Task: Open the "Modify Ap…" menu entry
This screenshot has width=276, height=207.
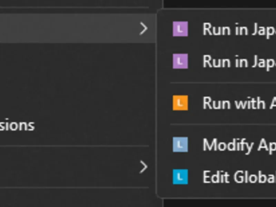Action: 238,145
